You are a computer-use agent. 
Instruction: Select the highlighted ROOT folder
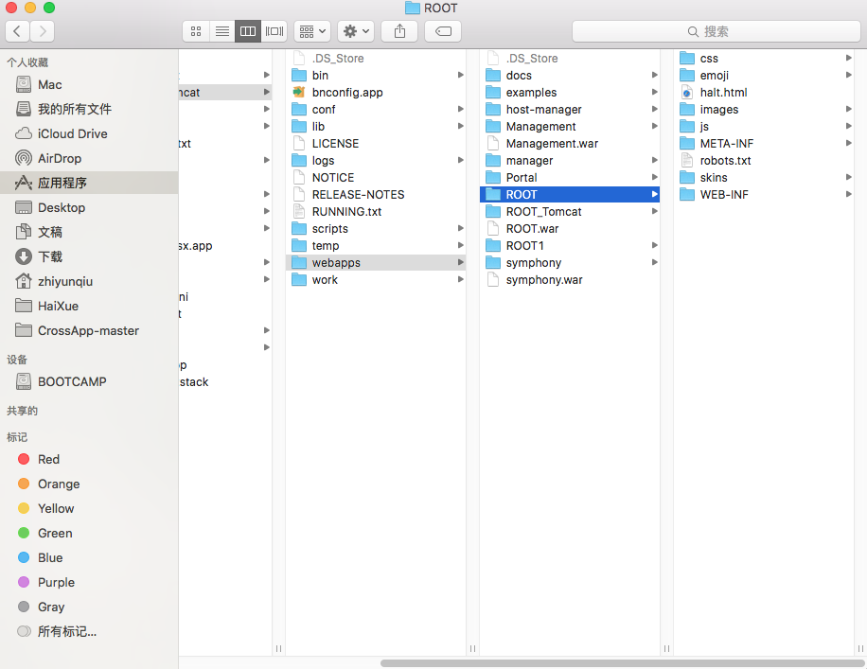pyautogui.click(x=570, y=195)
